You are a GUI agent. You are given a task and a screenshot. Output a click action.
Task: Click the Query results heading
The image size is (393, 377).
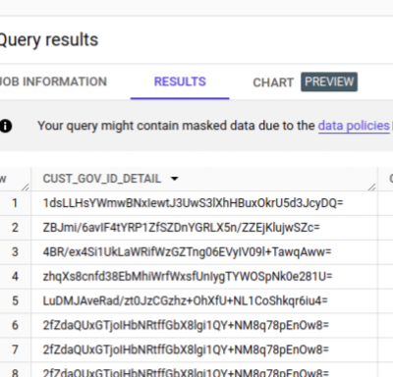pos(48,40)
